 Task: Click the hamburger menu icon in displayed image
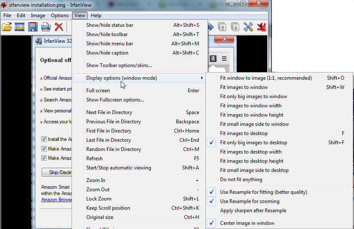tap(224, 58)
